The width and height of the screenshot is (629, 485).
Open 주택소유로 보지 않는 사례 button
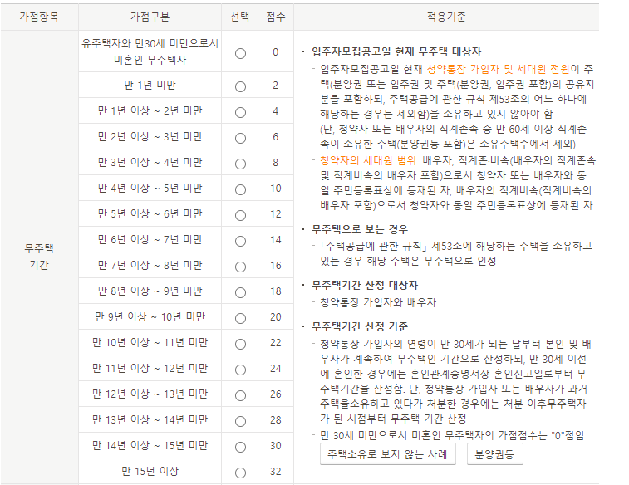(388, 454)
